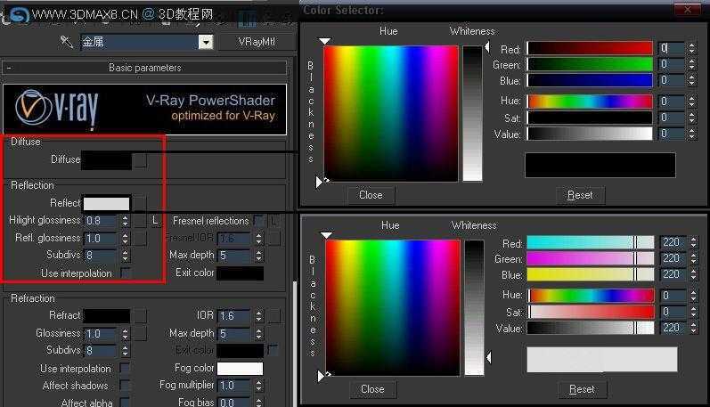Image resolution: width=710 pixels, height=407 pixels.
Task: Open the reflection Exit color swatch
Action: coord(240,273)
